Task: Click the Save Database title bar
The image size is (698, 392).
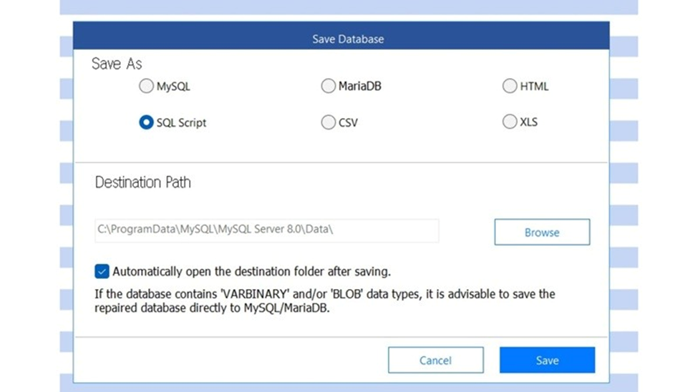Action: [341, 39]
